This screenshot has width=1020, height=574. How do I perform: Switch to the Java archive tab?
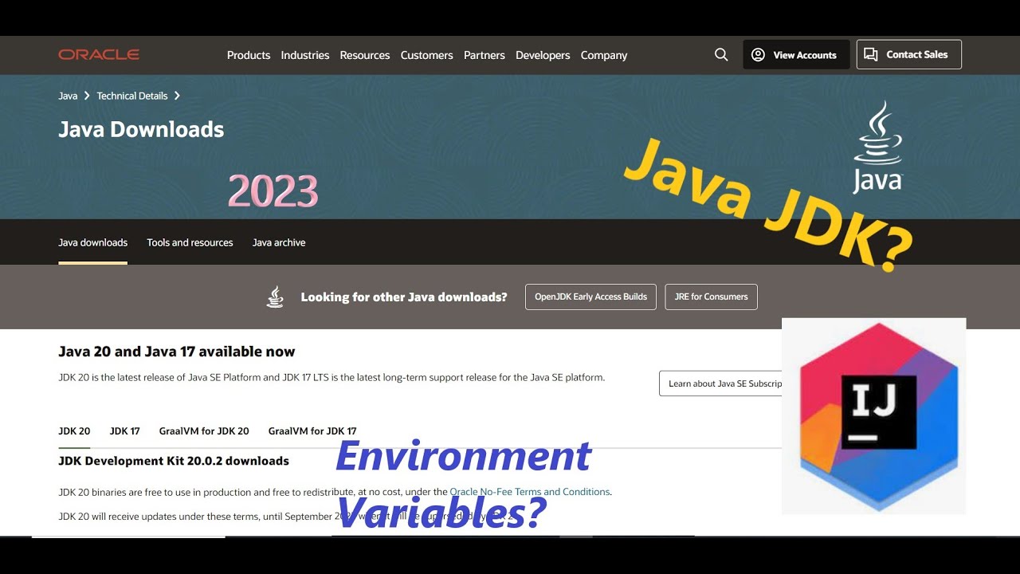pos(279,242)
